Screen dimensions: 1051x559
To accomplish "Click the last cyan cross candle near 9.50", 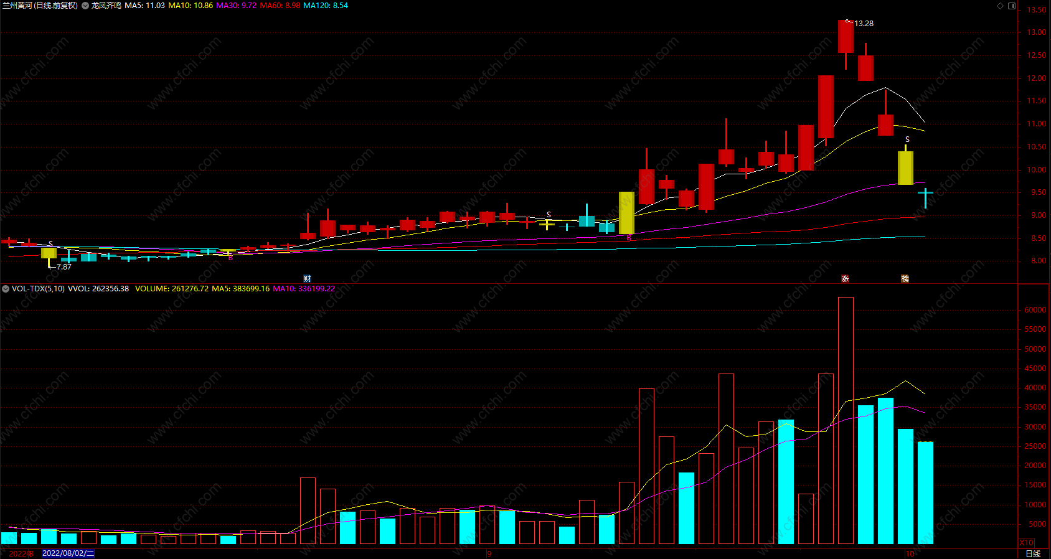I will (925, 194).
